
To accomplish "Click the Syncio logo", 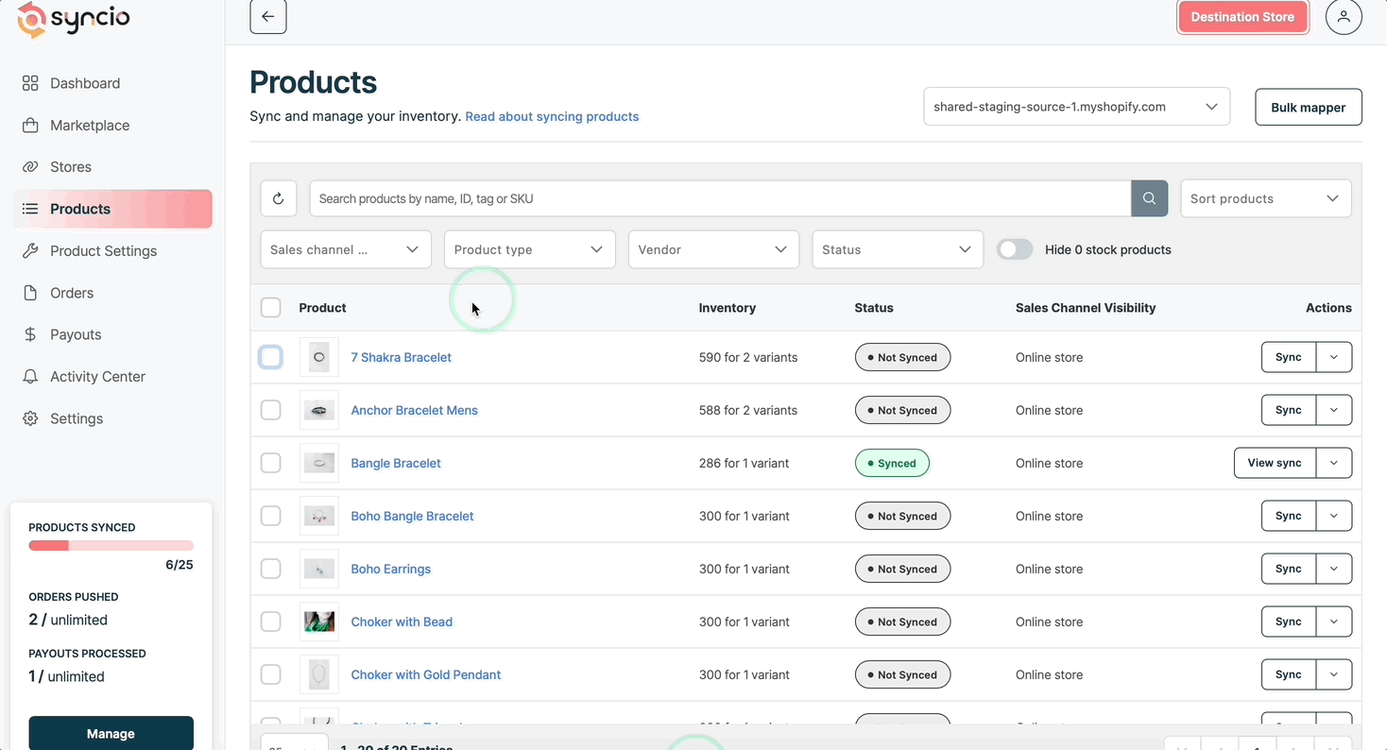I will [74, 19].
